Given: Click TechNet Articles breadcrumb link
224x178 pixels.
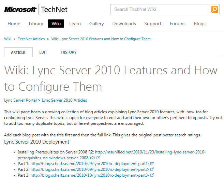Looking at the screenshot, I should tap(31, 39).
